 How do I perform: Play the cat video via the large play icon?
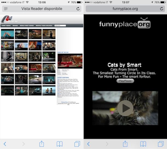[125, 108]
